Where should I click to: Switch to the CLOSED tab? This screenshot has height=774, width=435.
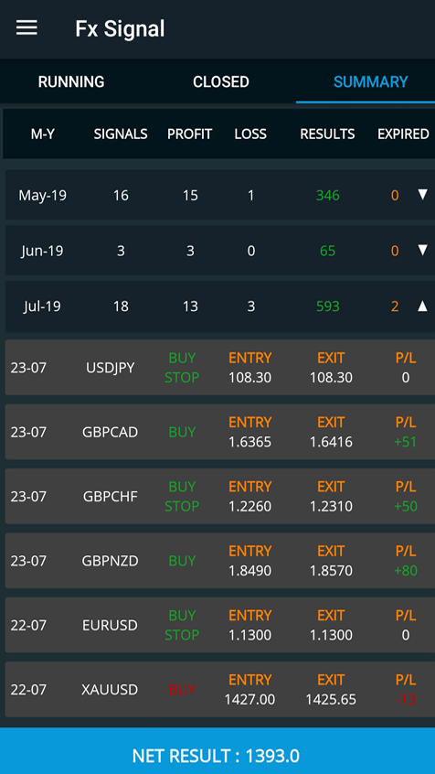[x=221, y=81]
